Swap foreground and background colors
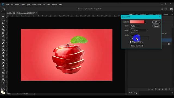The width and height of the screenshot is (174, 98). [x=4, y=89]
